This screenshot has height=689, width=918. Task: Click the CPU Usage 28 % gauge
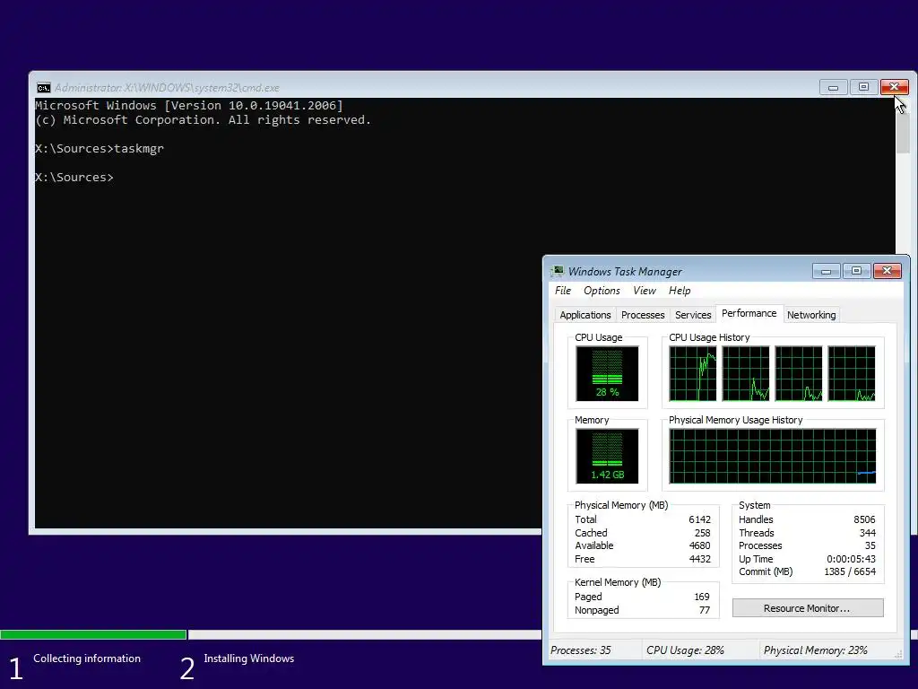607,373
